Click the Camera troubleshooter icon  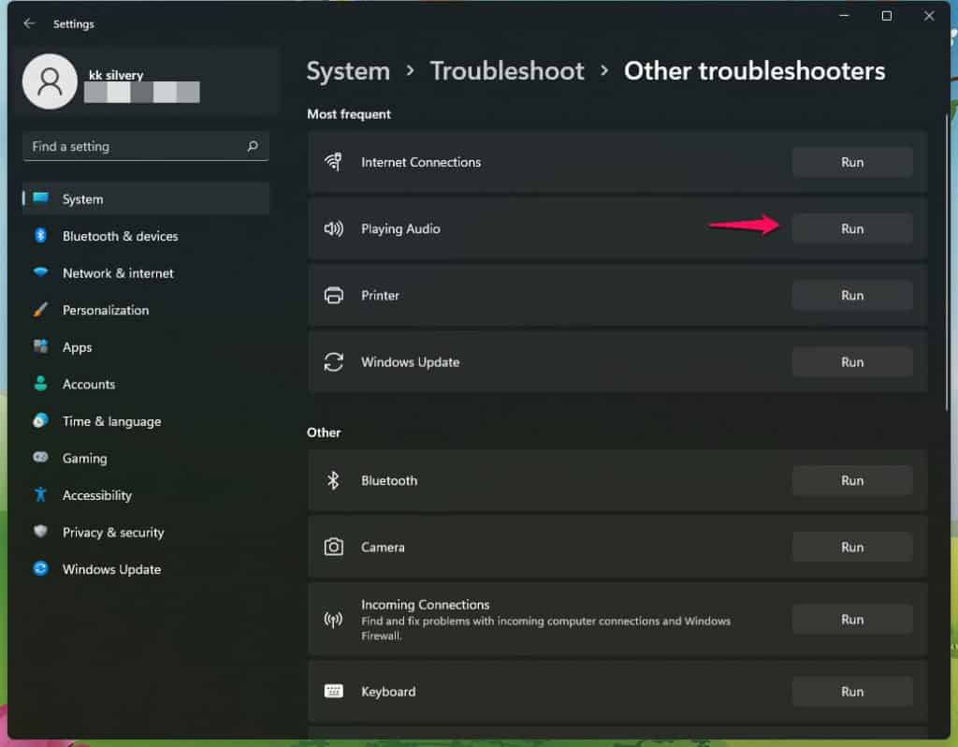coord(334,547)
